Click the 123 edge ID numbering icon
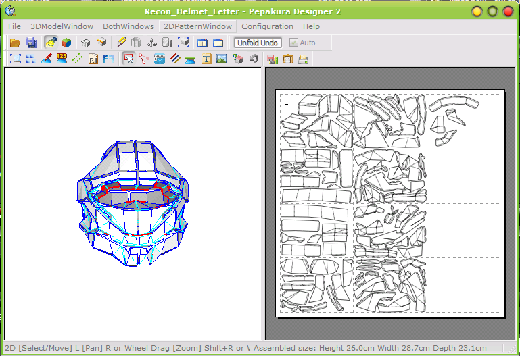Screen dimensions: 520x356 point(62,59)
